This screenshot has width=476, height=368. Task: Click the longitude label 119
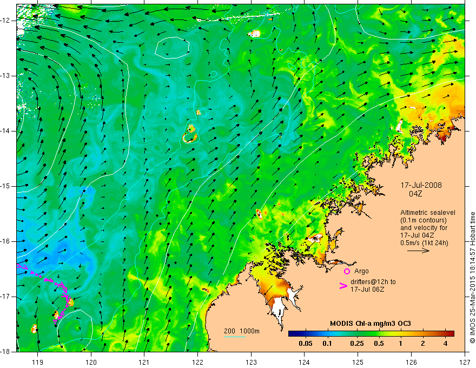(x=38, y=362)
